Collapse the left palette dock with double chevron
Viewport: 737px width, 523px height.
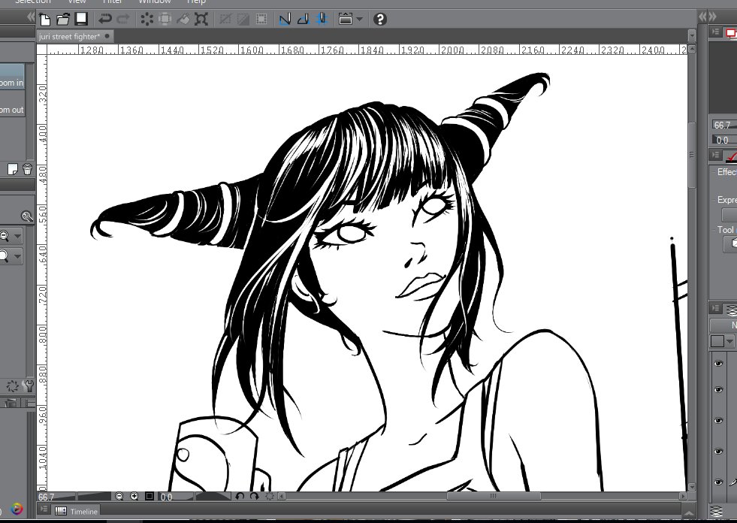click(31, 17)
